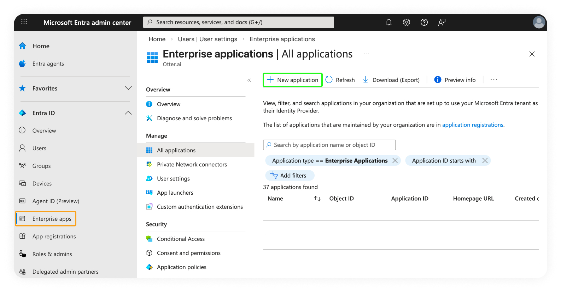Expand the Favorites section

click(128, 88)
